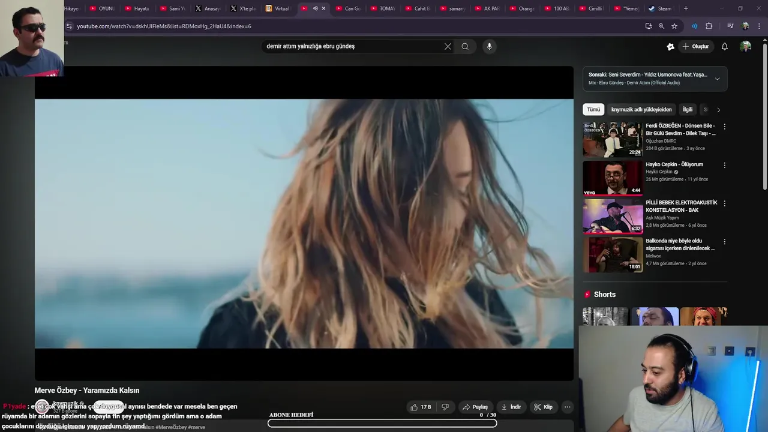Open options menu for Pilli Bebek video
768x432 pixels.
pyautogui.click(x=724, y=203)
